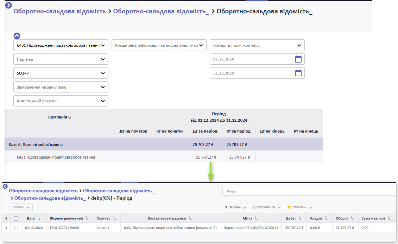Open lower panel third breadcrumb before debp[6%]
The height and width of the screenshot is (244, 398).
coord(50,198)
